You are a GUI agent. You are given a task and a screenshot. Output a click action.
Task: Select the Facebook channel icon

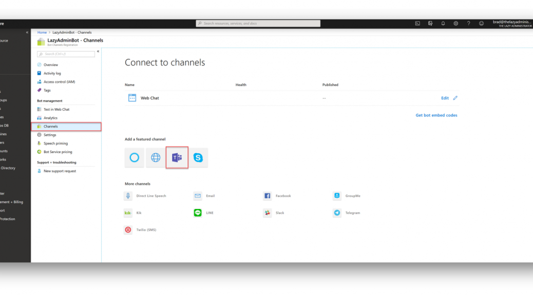(267, 196)
